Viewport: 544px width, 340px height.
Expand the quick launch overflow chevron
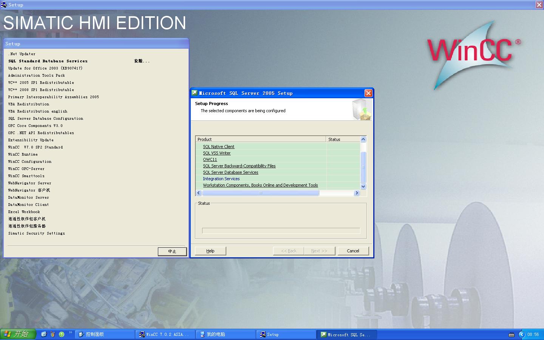point(70,333)
